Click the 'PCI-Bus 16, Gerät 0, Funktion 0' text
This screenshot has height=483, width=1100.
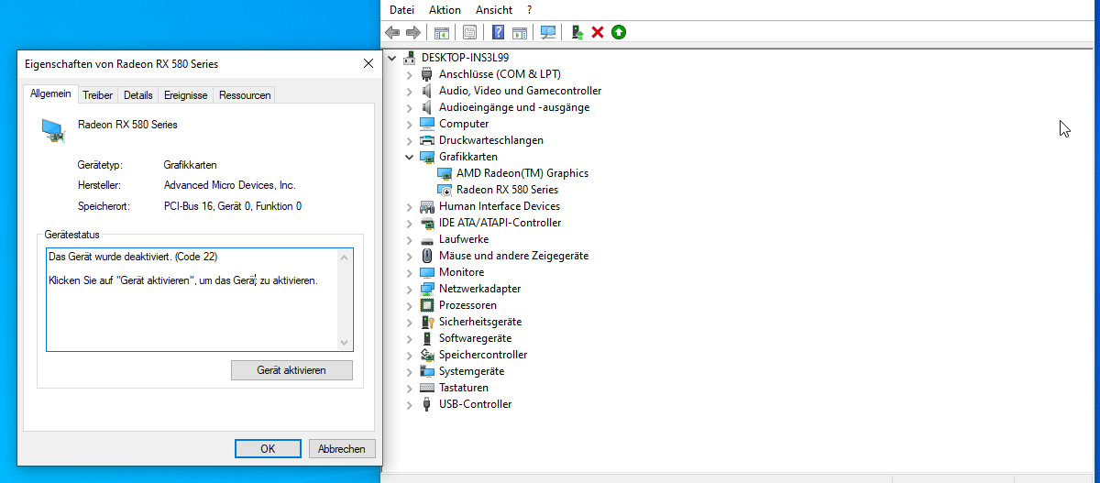(x=232, y=206)
